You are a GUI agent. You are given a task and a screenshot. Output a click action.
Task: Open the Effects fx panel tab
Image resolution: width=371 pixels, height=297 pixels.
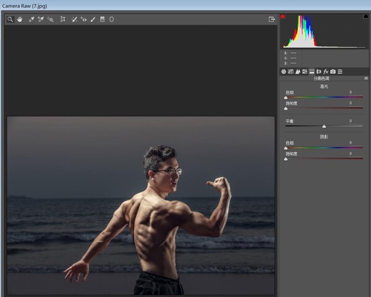click(x=326, y=72)
